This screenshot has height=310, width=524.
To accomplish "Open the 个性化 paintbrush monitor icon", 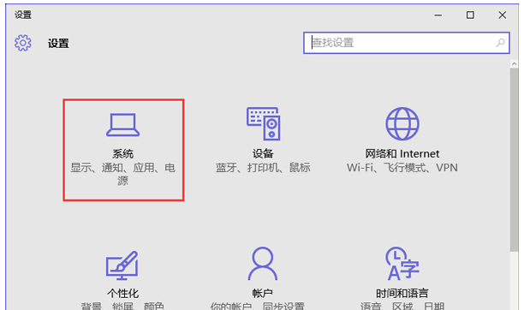I will [122, 265].
